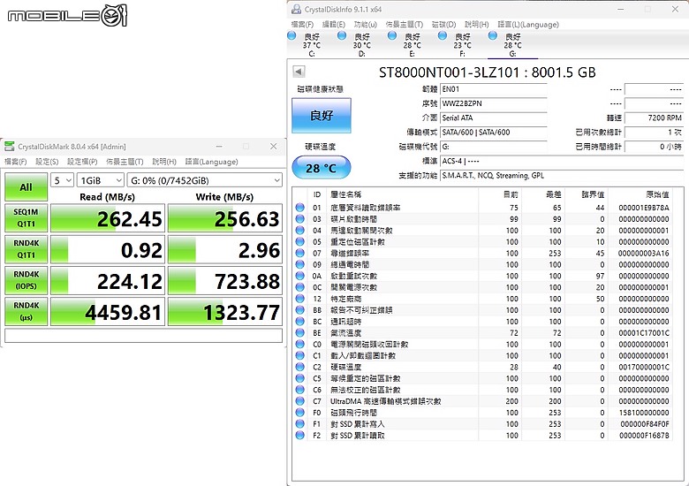Select the 0.92 RND4K read result
The height and width of the screenshot is (486, 689).
pyautogui.click(x=108, y=249)
